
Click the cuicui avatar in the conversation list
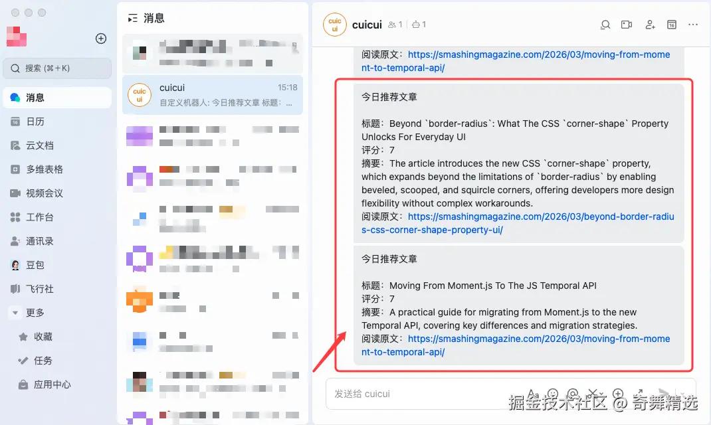(x=140, y=95)
